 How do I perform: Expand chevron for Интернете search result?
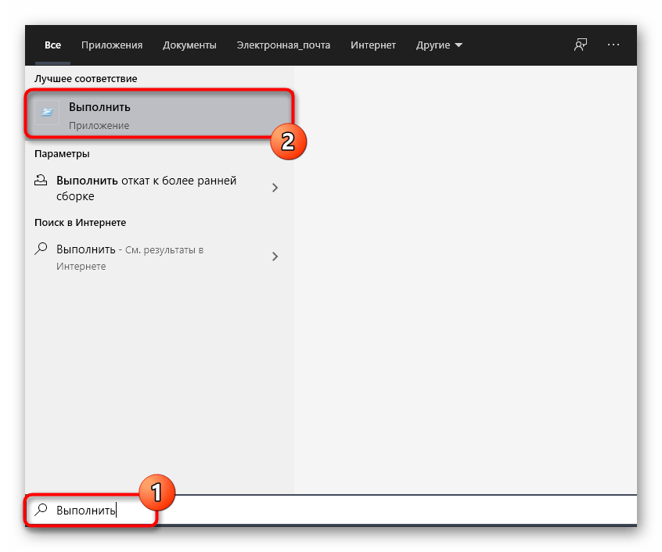pos(275,256)
